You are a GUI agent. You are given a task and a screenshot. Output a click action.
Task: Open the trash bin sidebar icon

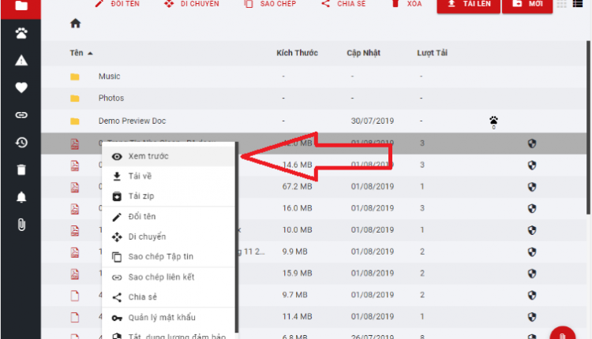coord(21,169)
